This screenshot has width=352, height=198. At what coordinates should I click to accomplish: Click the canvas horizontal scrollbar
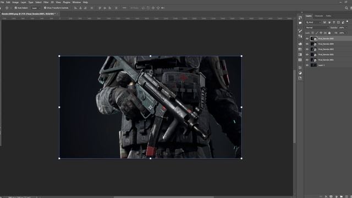(164, 197)
